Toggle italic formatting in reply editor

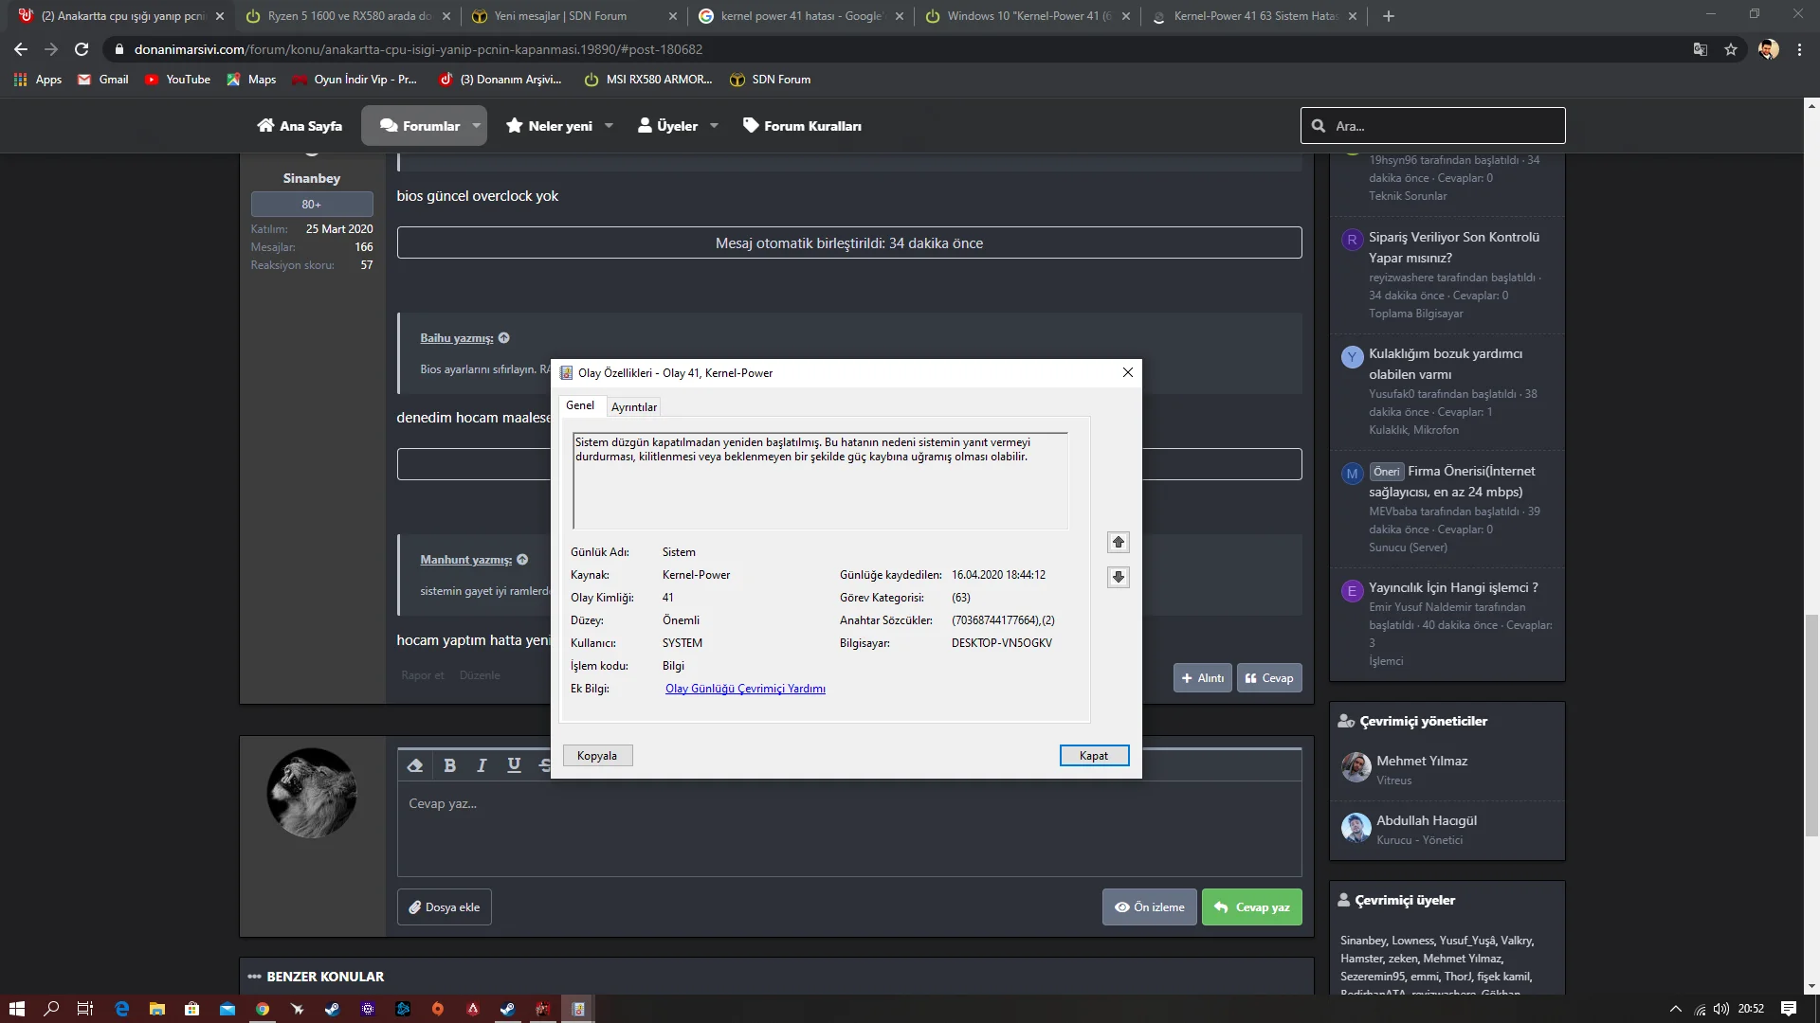(482, 765)
